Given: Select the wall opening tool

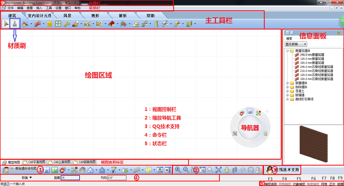Looking at the screenshot, I should 67,24.
